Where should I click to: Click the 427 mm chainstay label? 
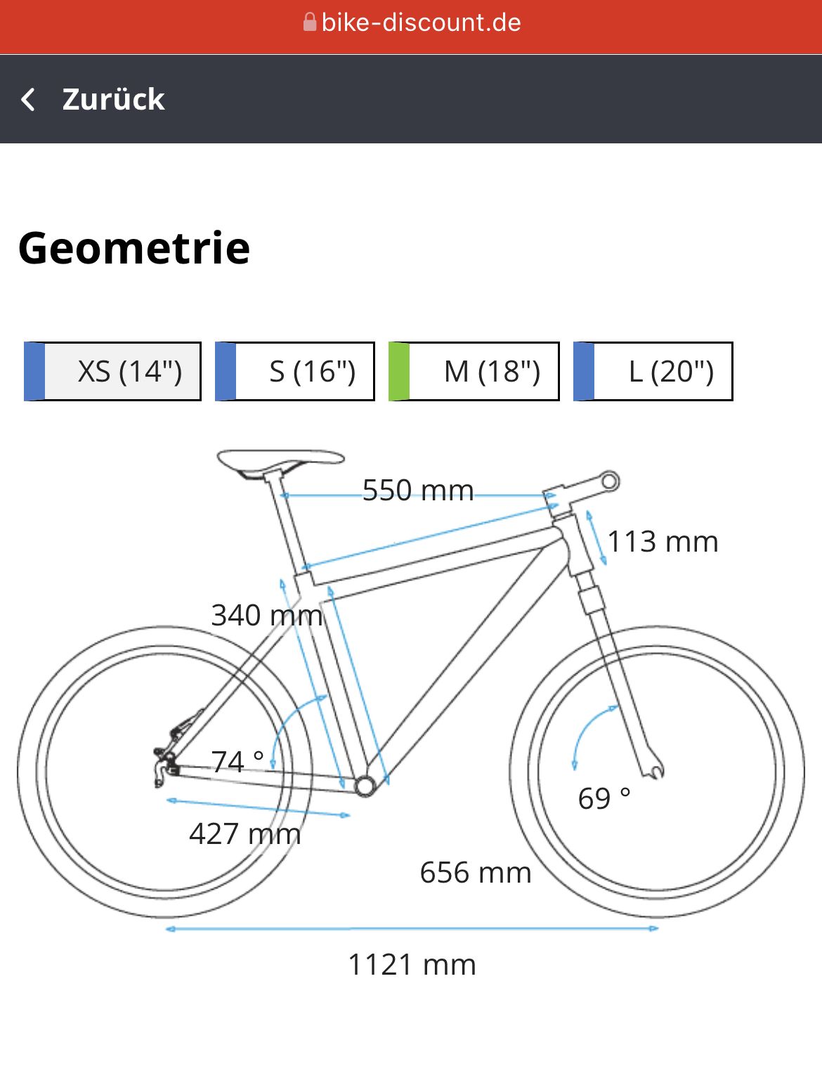tap(244, 834)
